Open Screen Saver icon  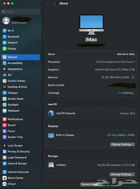click(5, 99)
